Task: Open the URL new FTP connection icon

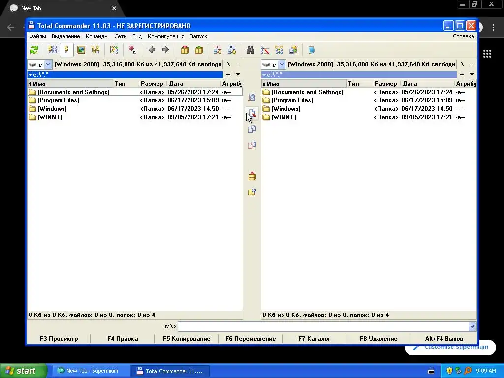Action: pos(232,50)
